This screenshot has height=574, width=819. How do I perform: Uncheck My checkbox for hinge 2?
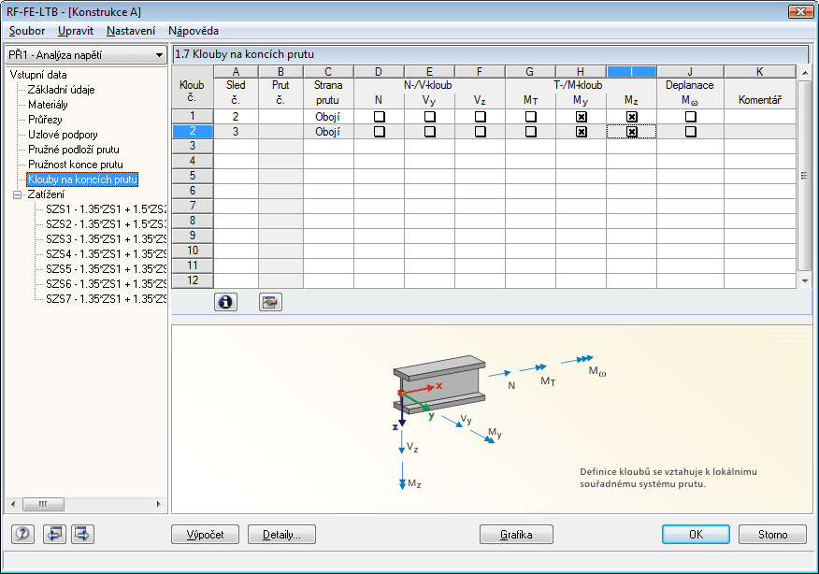point(581,132)
